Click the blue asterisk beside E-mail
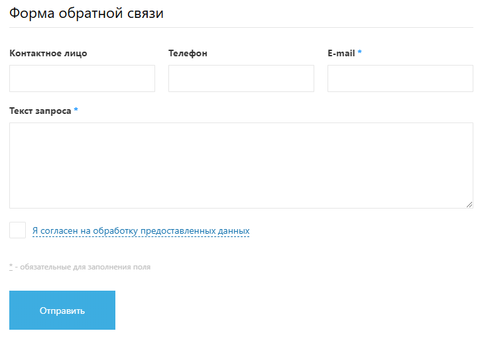Screen dimensions: 480x339 pyautogui.click(x=360, y=53)
